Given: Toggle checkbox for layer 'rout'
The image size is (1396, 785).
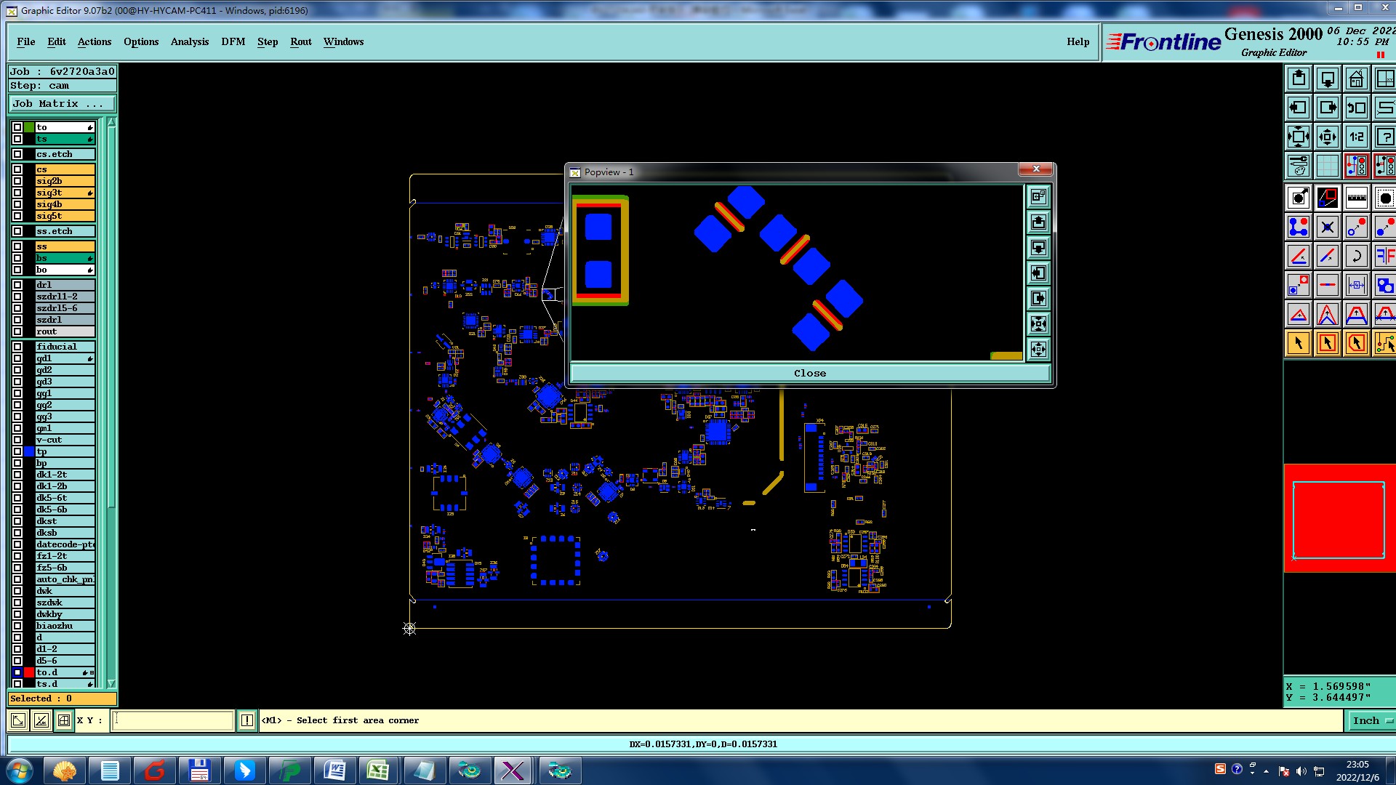Looking at the screenshot, I should click(x=17, y=331).
